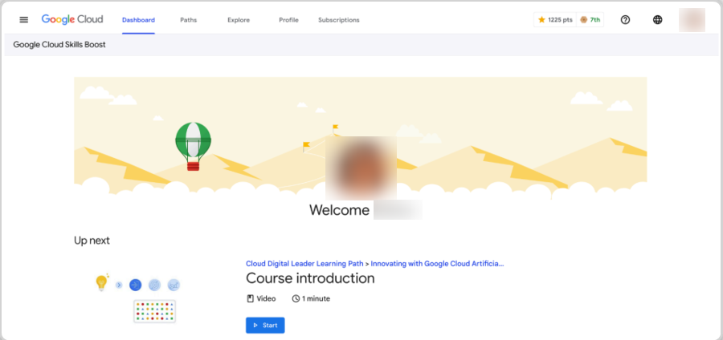Click the Course introduction title

310,278
